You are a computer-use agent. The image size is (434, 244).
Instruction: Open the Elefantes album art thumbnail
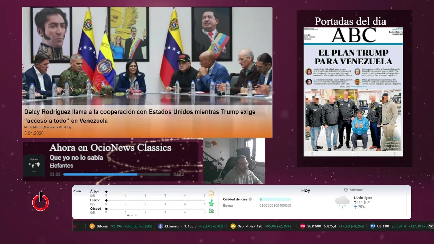point(34,165)
